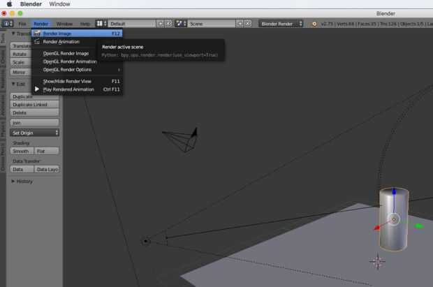Click the Join button
The image size is (433, 287).
pos(34,123)
